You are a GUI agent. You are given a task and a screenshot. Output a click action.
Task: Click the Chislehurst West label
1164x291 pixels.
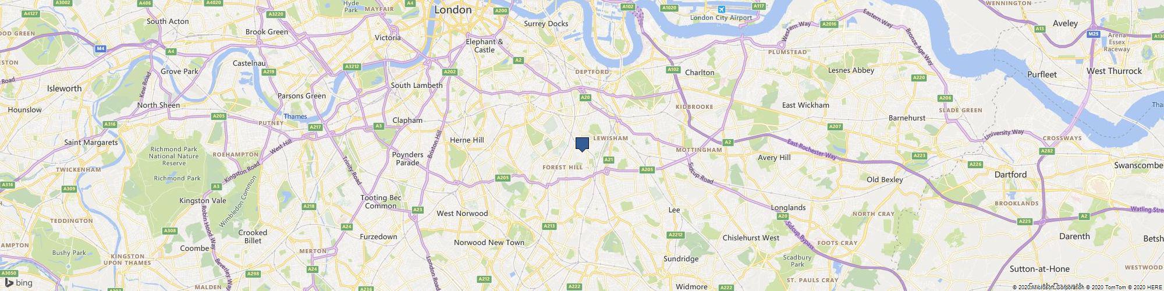click(751, 238)
